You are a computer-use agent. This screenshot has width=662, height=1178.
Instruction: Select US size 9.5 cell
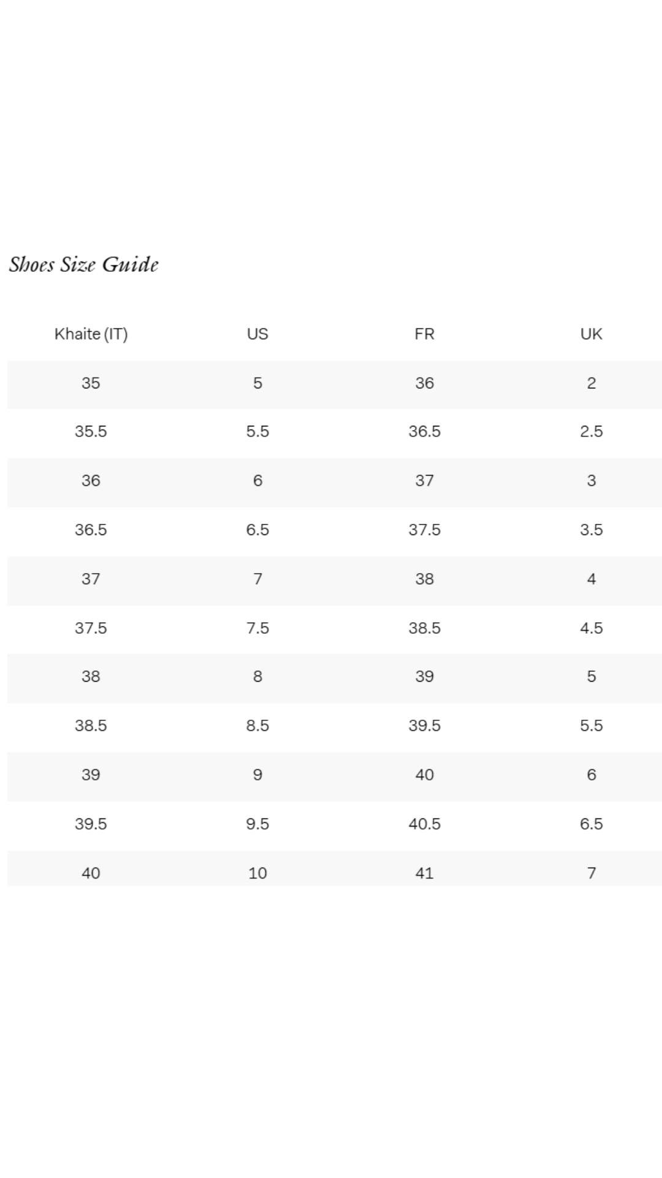pyautogui.click(x=257, y=823)
